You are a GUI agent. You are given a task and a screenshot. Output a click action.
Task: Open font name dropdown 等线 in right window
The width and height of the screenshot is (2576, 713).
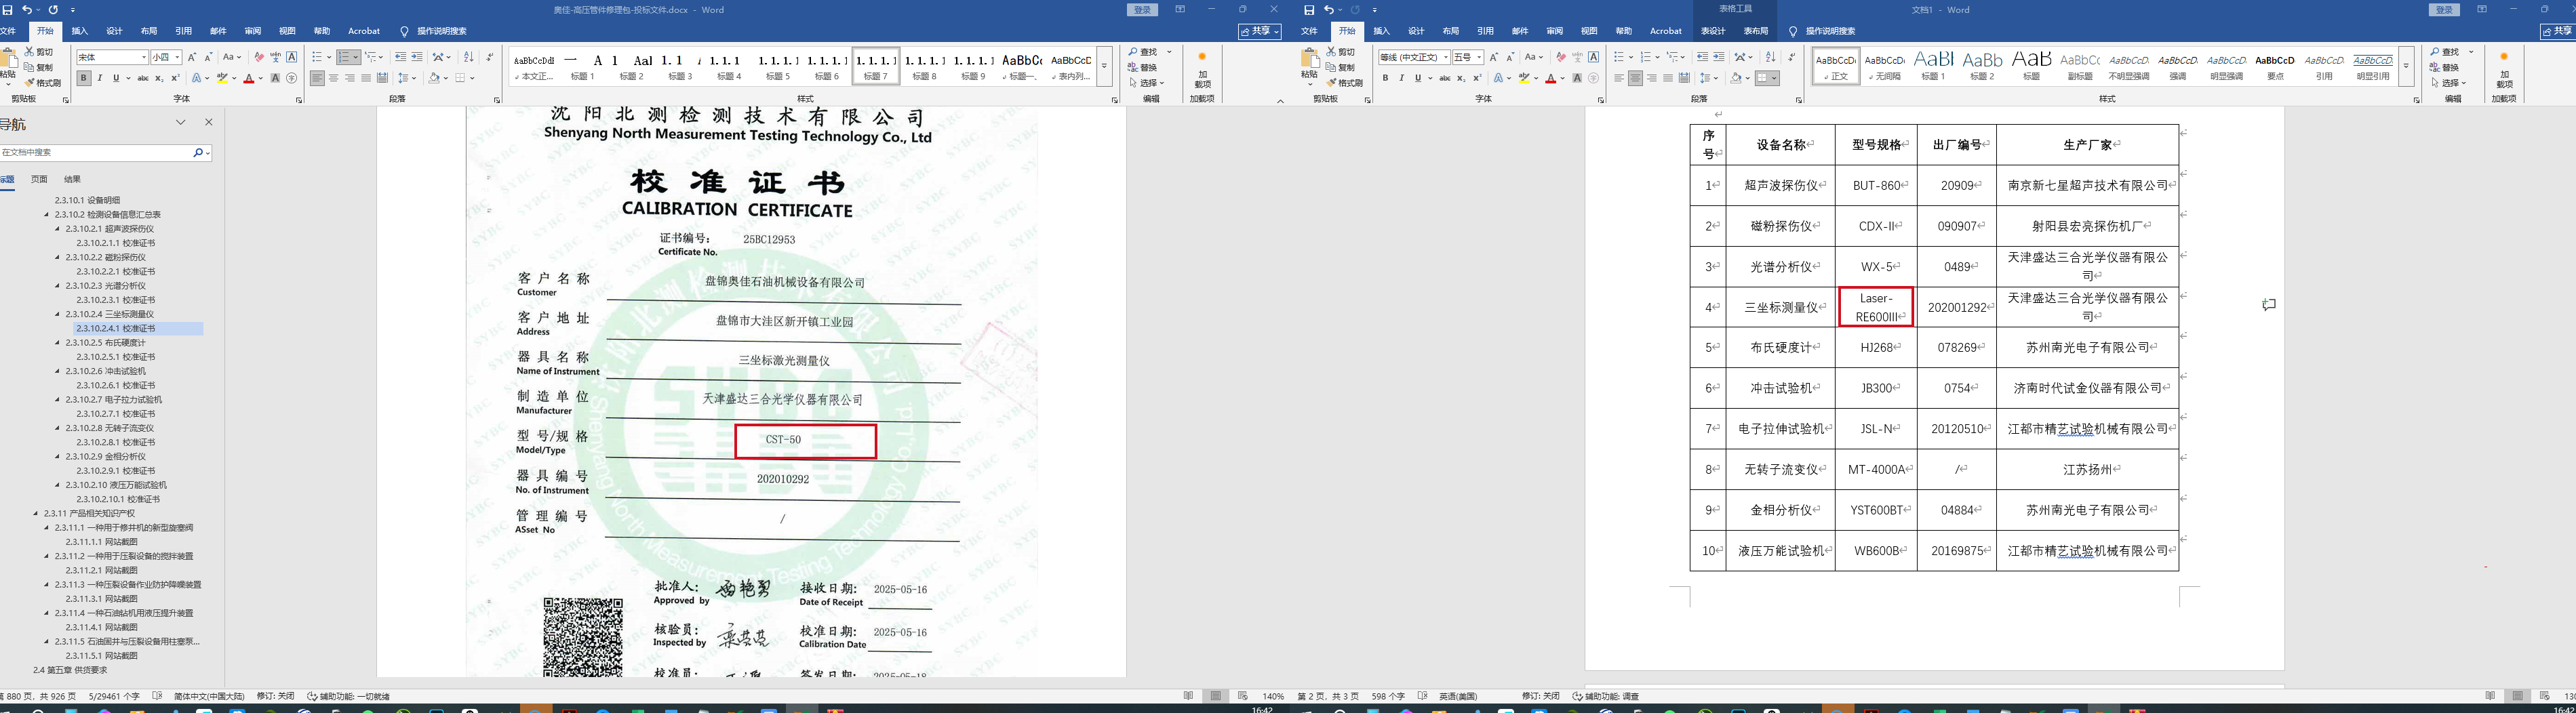click(x=1445, y=57)
